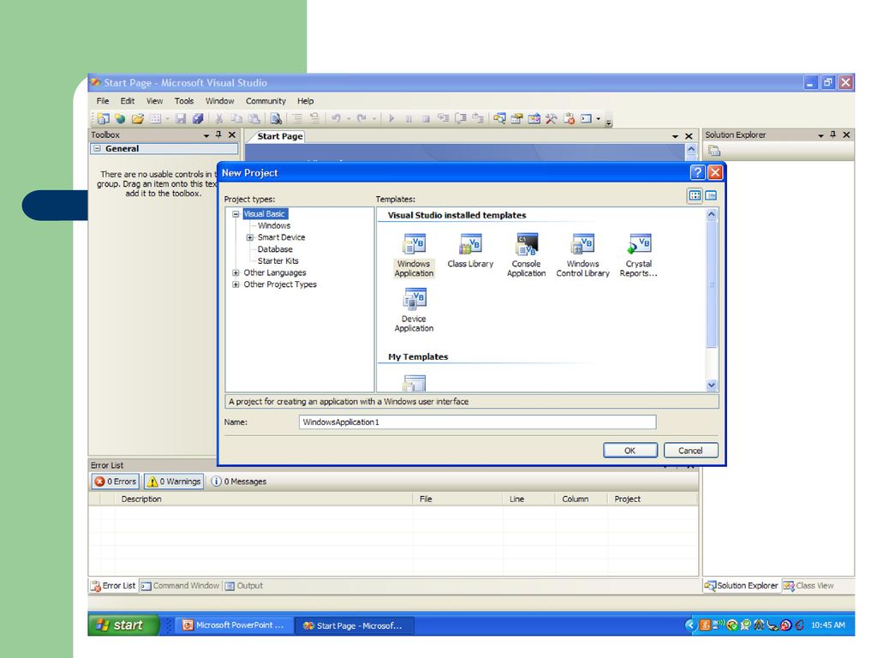Screen dimensions: 877x658
Task: Open the Edit menu
Action: (x=128, y=101)
